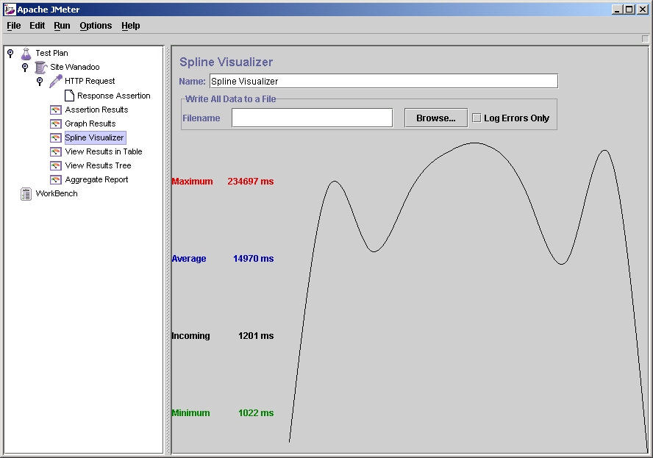Open the File menu

(13, 26)
